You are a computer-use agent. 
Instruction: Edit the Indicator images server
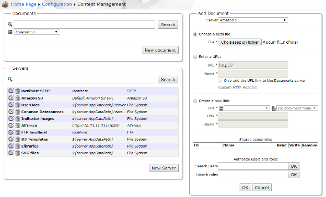(11, 118)
